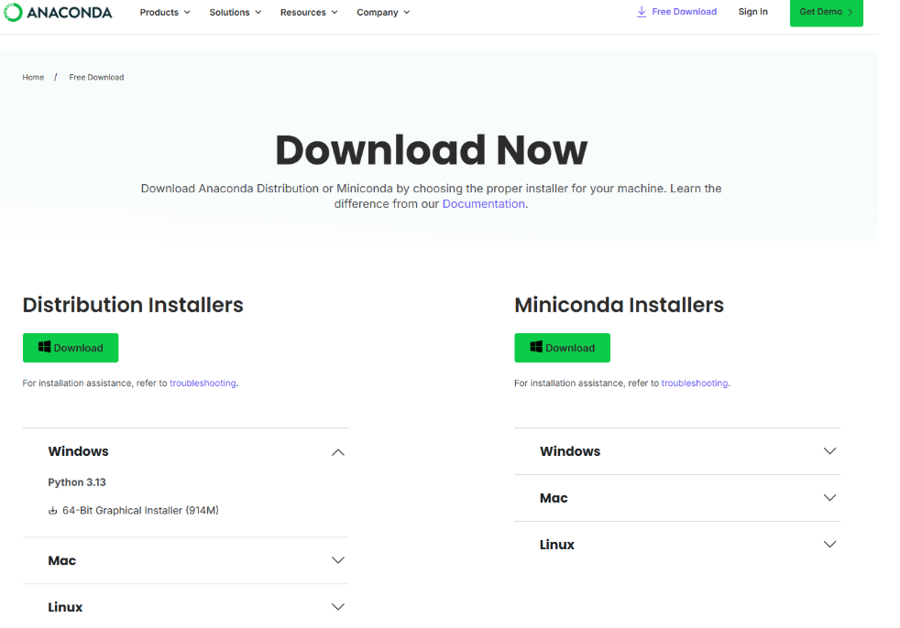Open the Solutions menu
The height and width of the screenshot is (628, 900).
coord(236,12)
